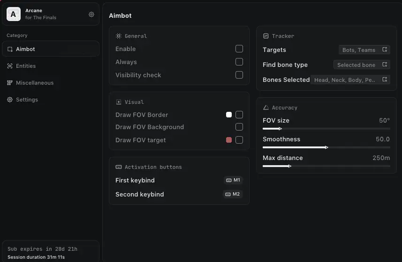Click the Max distance 250m value

[x=381, y=158]
